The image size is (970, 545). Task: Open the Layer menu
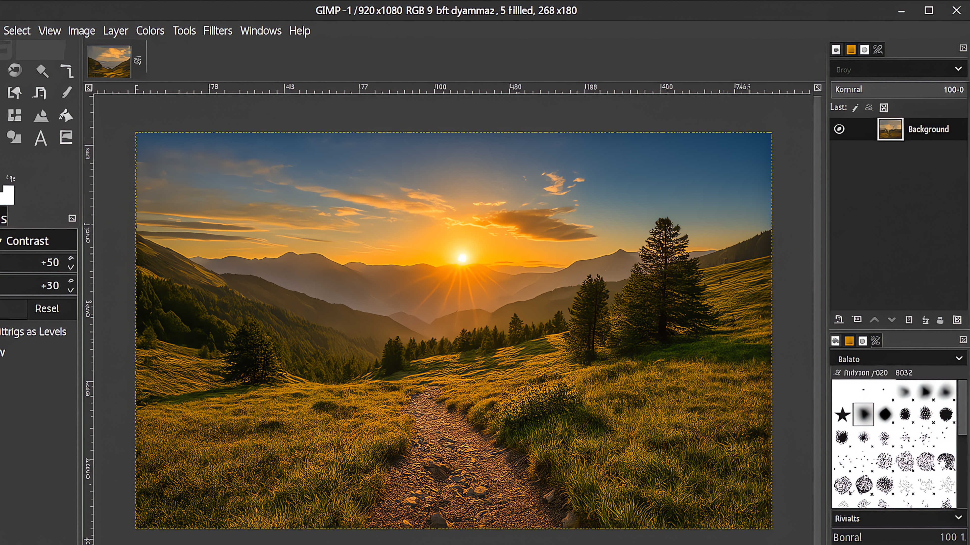tap(115, 31)
